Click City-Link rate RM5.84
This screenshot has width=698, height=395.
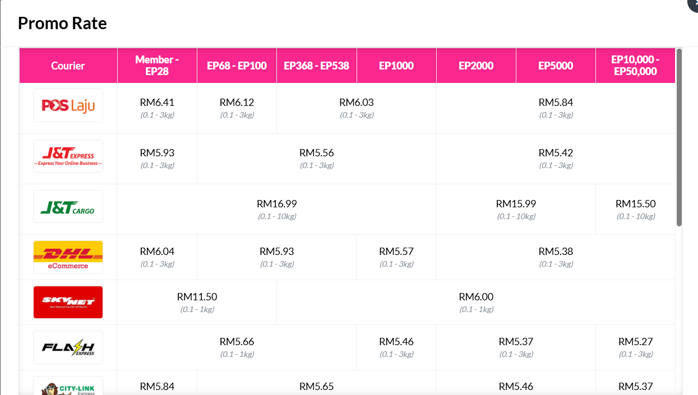point(157,387)
